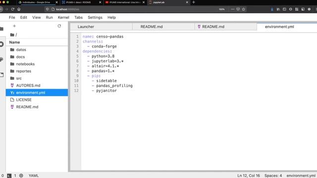Click the YAML language mode in status bar
The width and height of the screenshot is (317, 178).
34,176
